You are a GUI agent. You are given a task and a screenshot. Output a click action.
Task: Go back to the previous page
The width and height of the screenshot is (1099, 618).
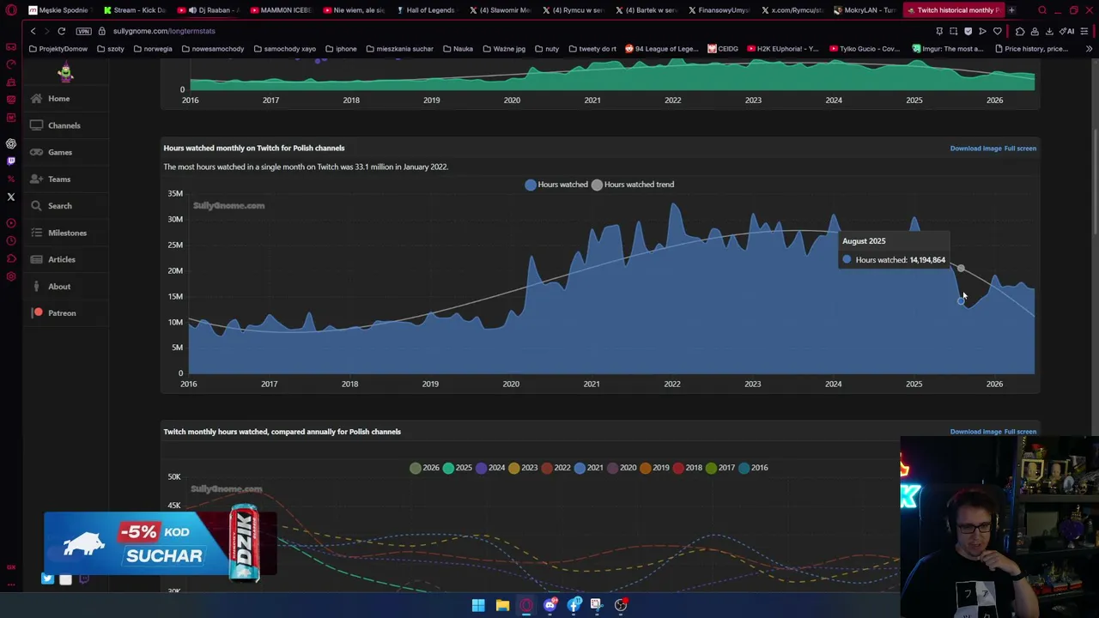pyautogui.click(x=33, y=31)
